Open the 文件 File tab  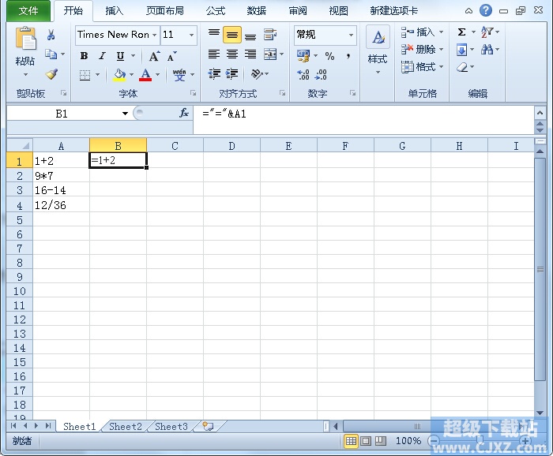pos(28,10)
